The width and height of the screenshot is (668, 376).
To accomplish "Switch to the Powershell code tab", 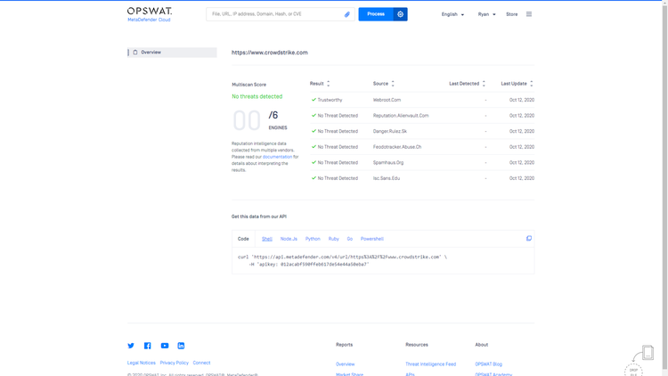I will [x=372, y=239].
